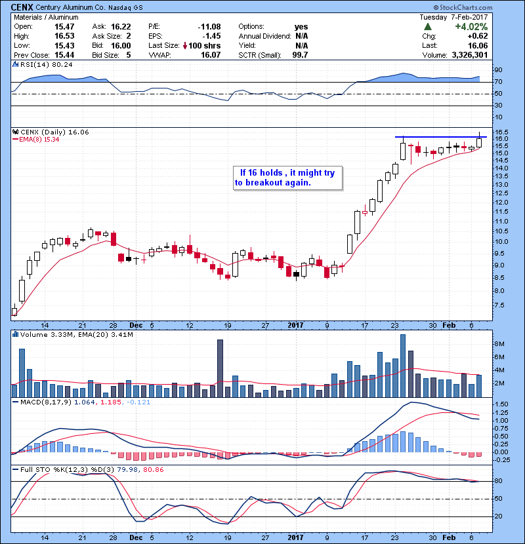Click the Volume 3.33M, EMA(20) 3.41M label
Image resolution: width=525 pixels, height=544 pixels.
pyautogui.click(x=76, y=334)
